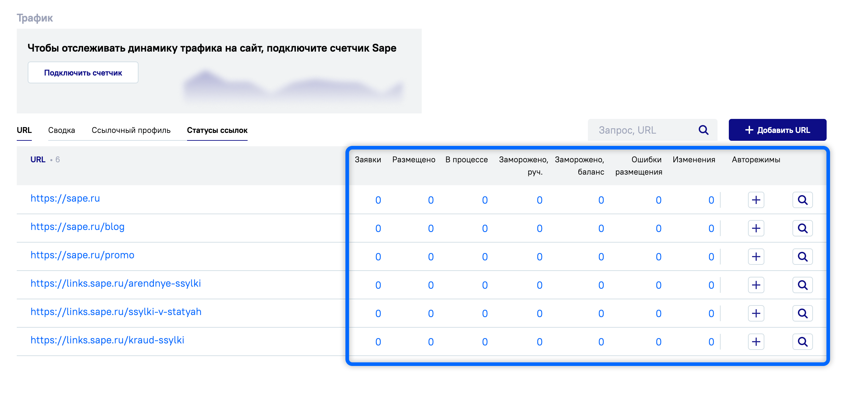This screenshot has height=409, width=841.
Task: Click the Заморожено, баланс value for sape.ru/promo
Action: pyautogui.click(x=601, y=257)
